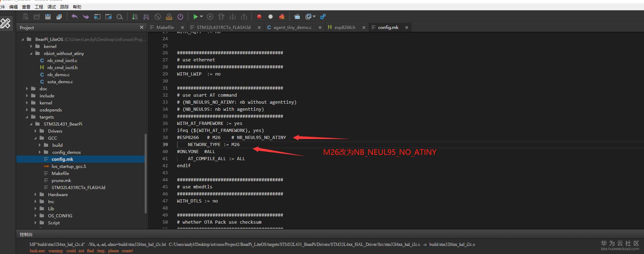Collapse the nbiot_without_atiny folder

pyautogui.click(x=31, y=54)
